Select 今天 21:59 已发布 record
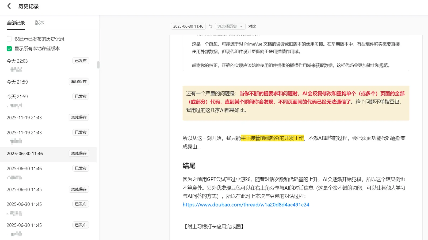The height and width of the screenshot is (240, 428). tap(48, 100)
